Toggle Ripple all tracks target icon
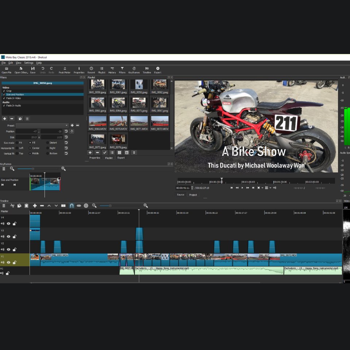 tap(86, 206)
